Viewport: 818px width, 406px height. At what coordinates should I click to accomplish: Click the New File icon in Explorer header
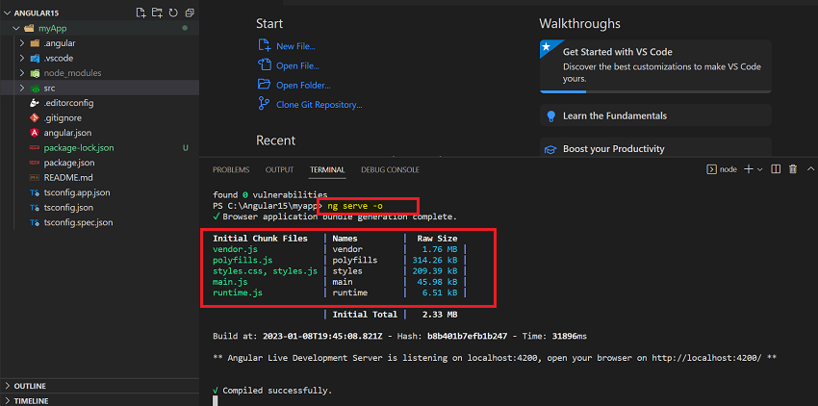tap(141, 13)
